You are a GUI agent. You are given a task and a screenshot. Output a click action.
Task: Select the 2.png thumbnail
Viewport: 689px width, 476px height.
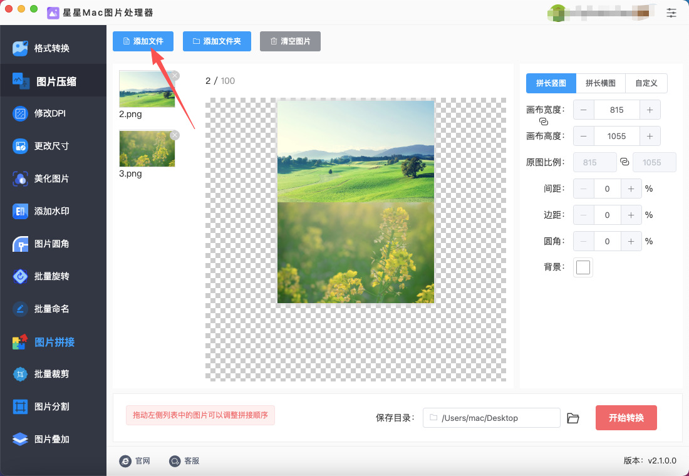(147, 89)
